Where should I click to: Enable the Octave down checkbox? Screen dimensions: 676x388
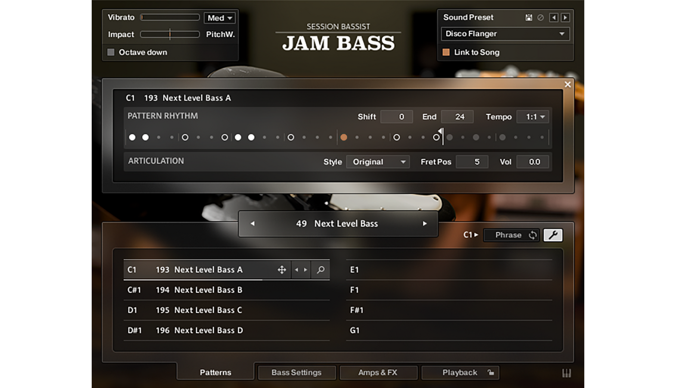pyautogui.click(x=111, y=52)
